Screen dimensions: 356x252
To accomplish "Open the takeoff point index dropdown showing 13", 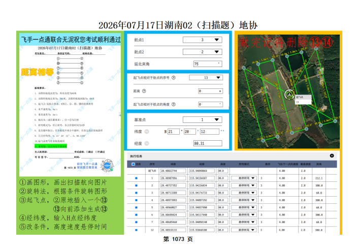I will coord(206,78).
